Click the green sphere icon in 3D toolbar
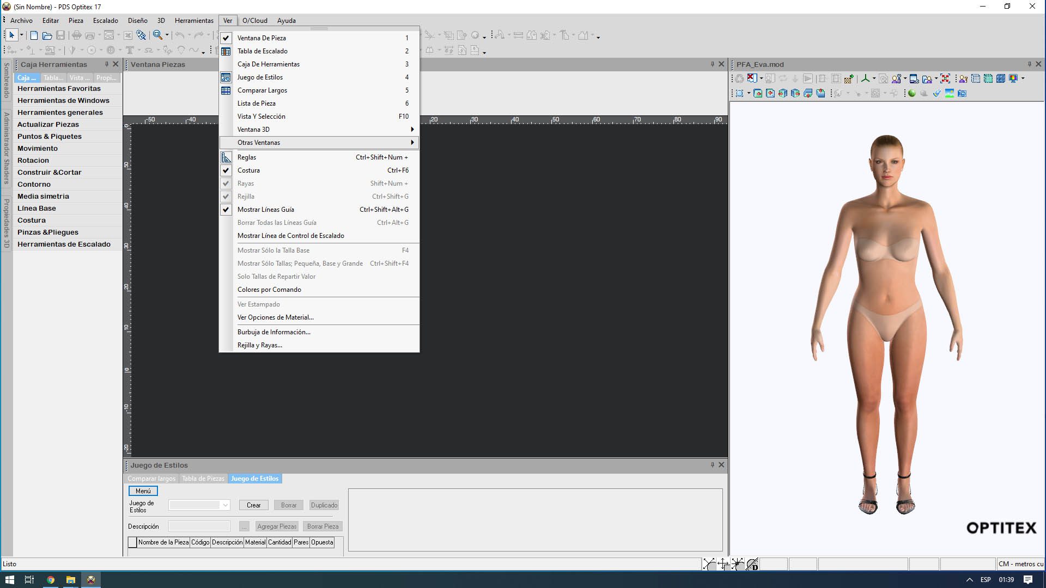Viewport: 1046px width, 588px height. click(911, 94)
